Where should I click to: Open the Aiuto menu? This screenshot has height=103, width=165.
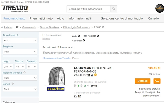point(61,18)
